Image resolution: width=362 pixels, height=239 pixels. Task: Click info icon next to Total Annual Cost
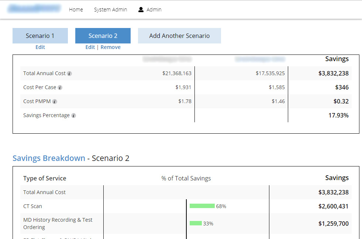69,74
